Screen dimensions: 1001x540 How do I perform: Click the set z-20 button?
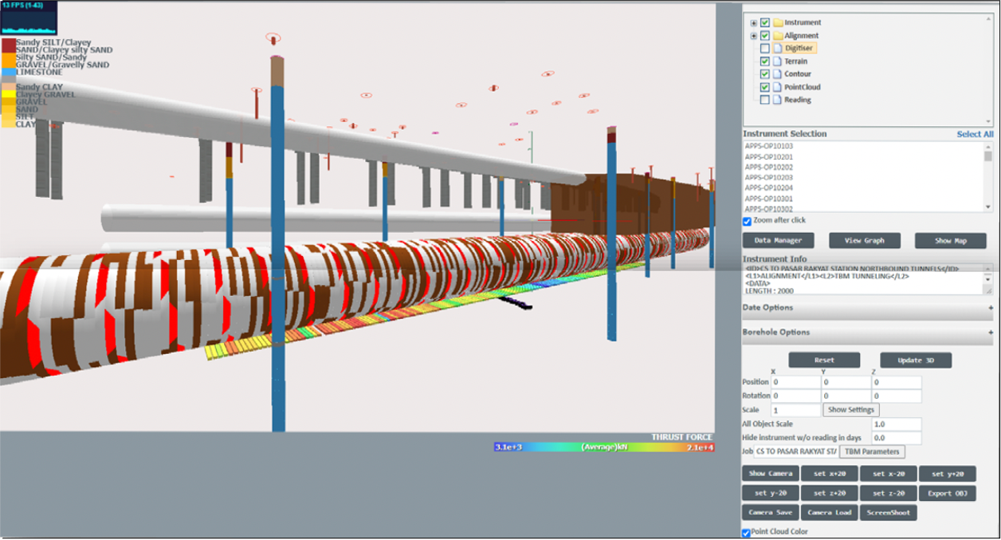click(888, 493)
